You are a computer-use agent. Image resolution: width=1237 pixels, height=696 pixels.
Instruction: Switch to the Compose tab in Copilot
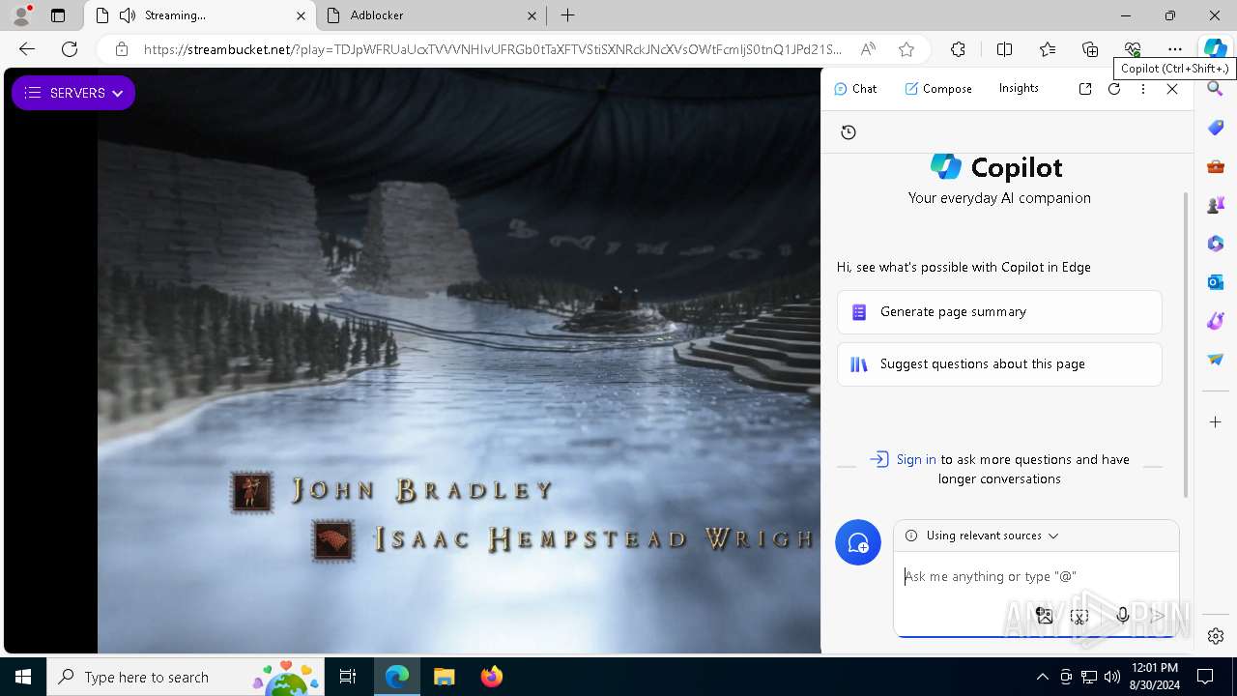click(x=938, y=88)
